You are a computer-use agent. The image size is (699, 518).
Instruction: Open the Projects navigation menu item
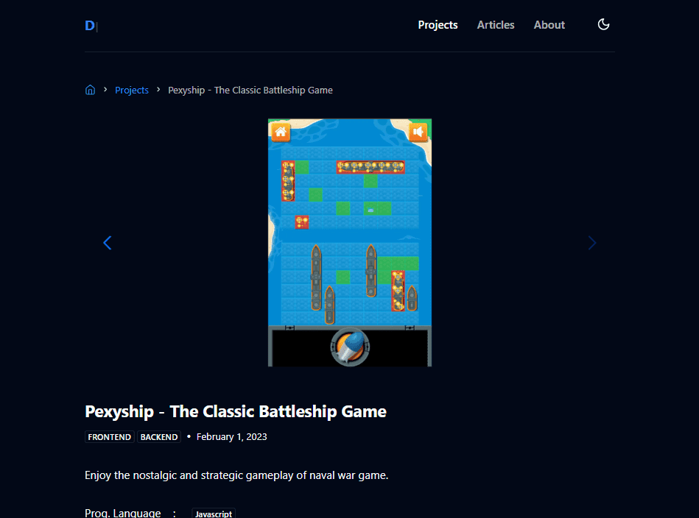438,25
